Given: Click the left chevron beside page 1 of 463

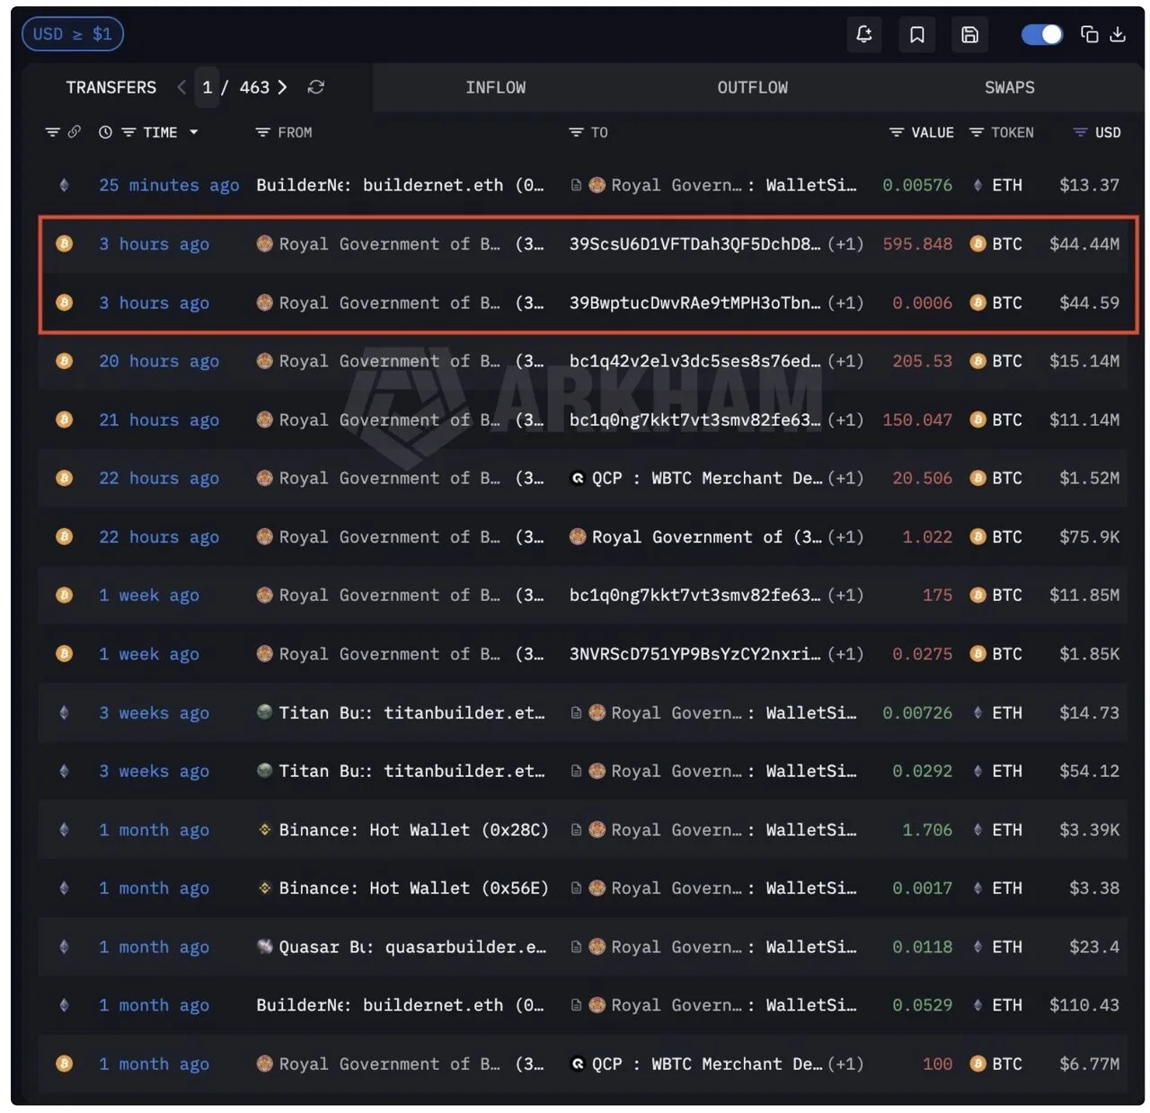Looking at the screenshot, I should pyautogui.click(x=181, y=87).
